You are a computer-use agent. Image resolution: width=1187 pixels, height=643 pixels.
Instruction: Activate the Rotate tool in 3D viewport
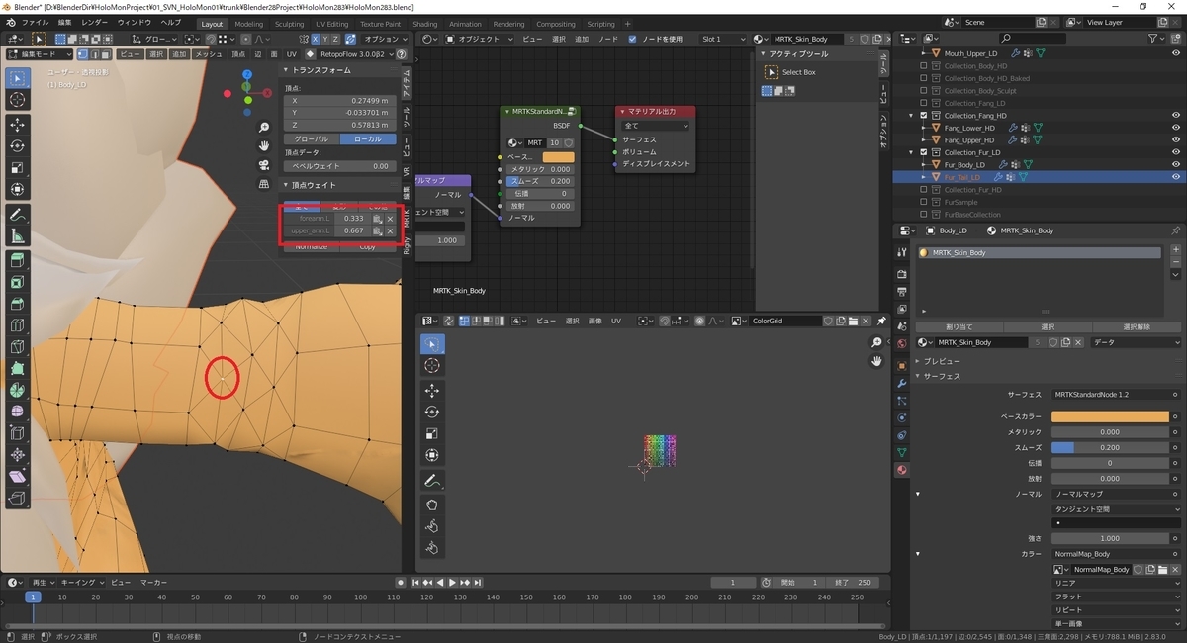pos(17,145)
